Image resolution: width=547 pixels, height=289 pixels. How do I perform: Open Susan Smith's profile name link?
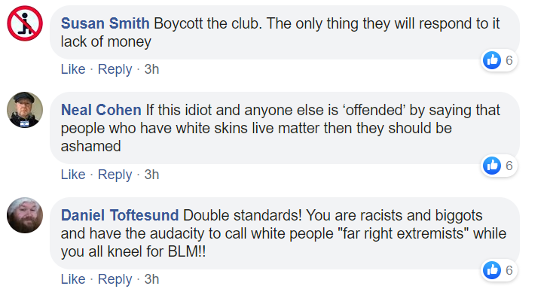point(105,23)
